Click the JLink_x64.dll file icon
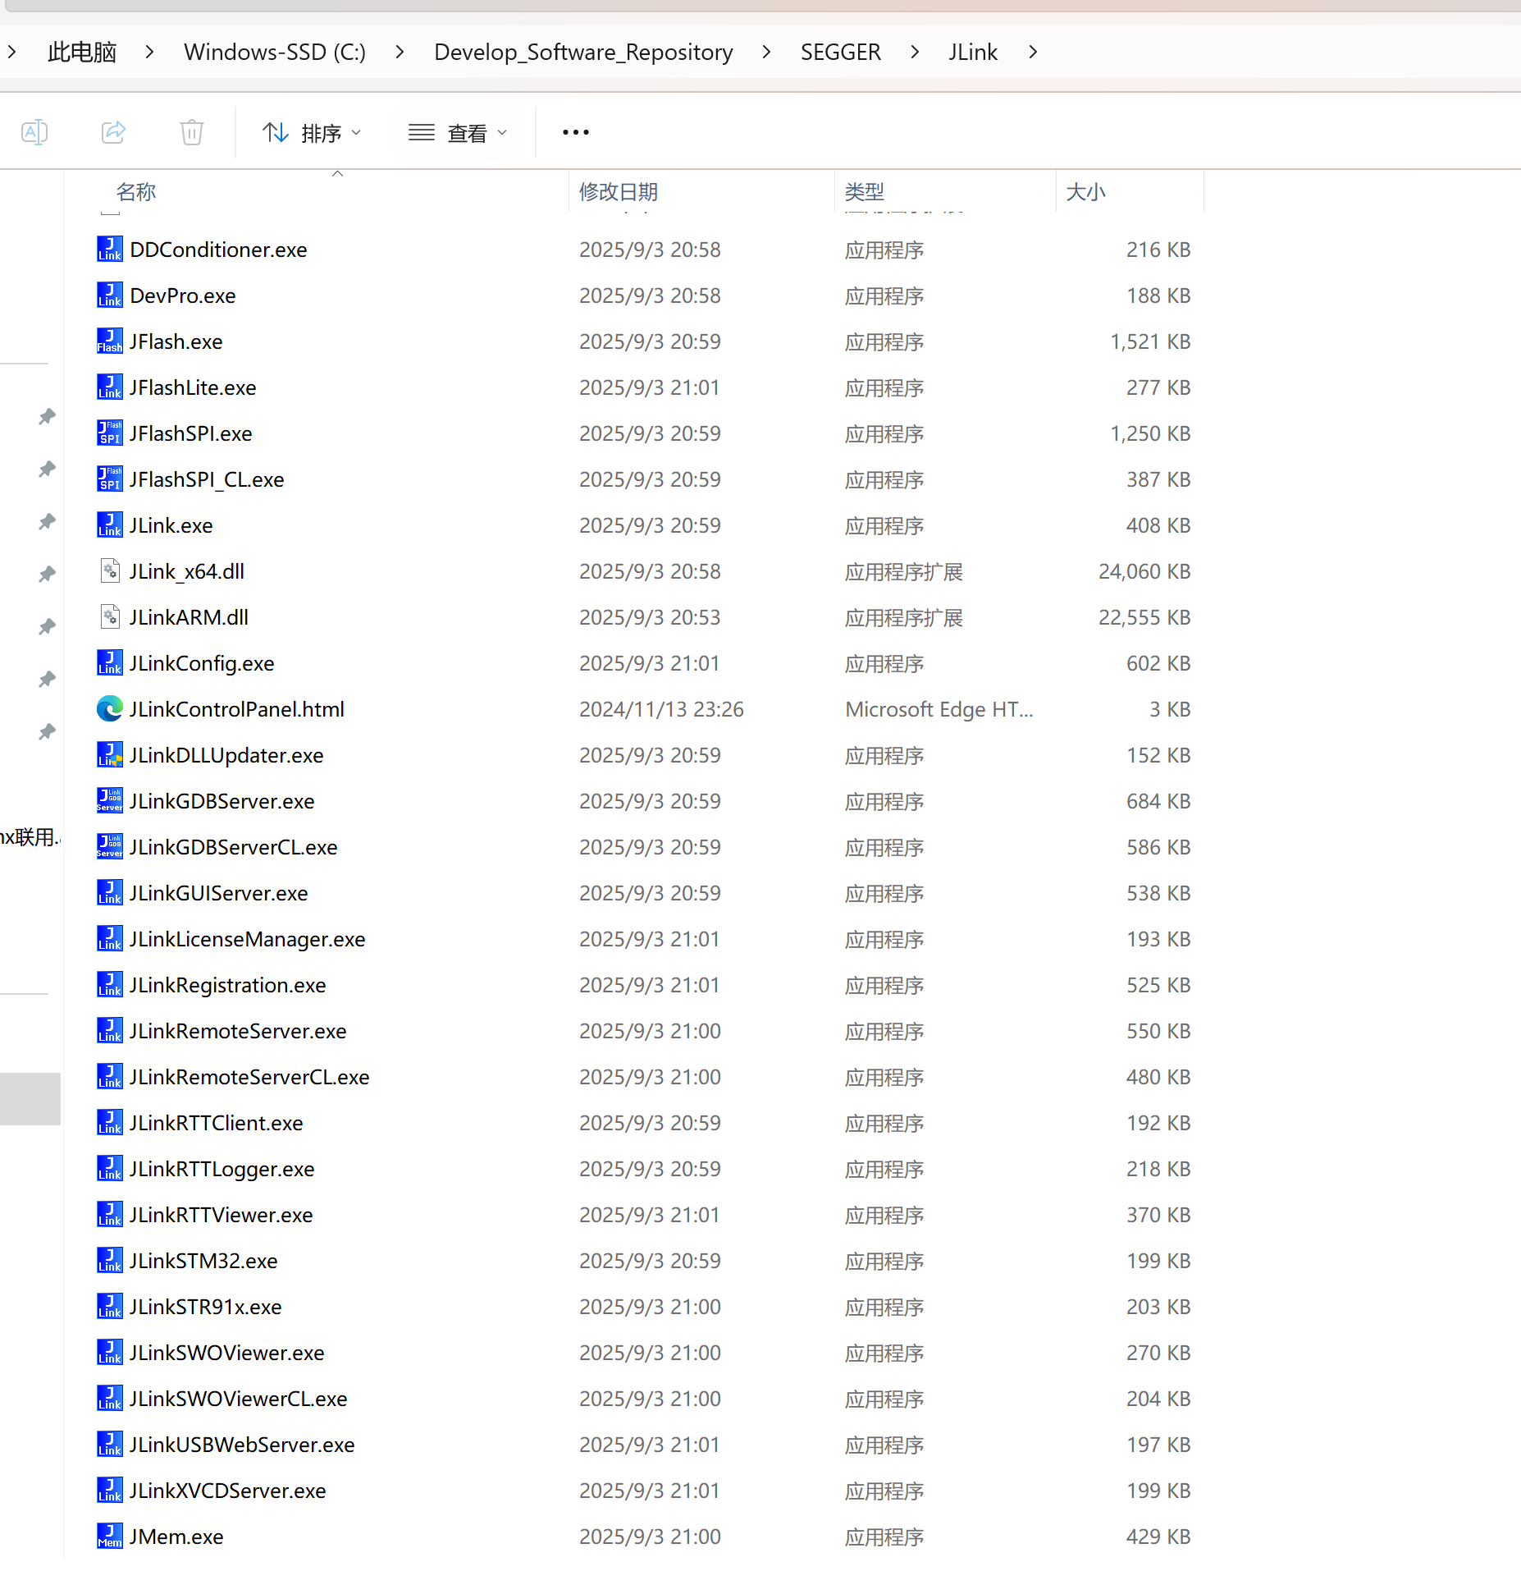This screenshot has height=1594, width=1521. point(110,571)
